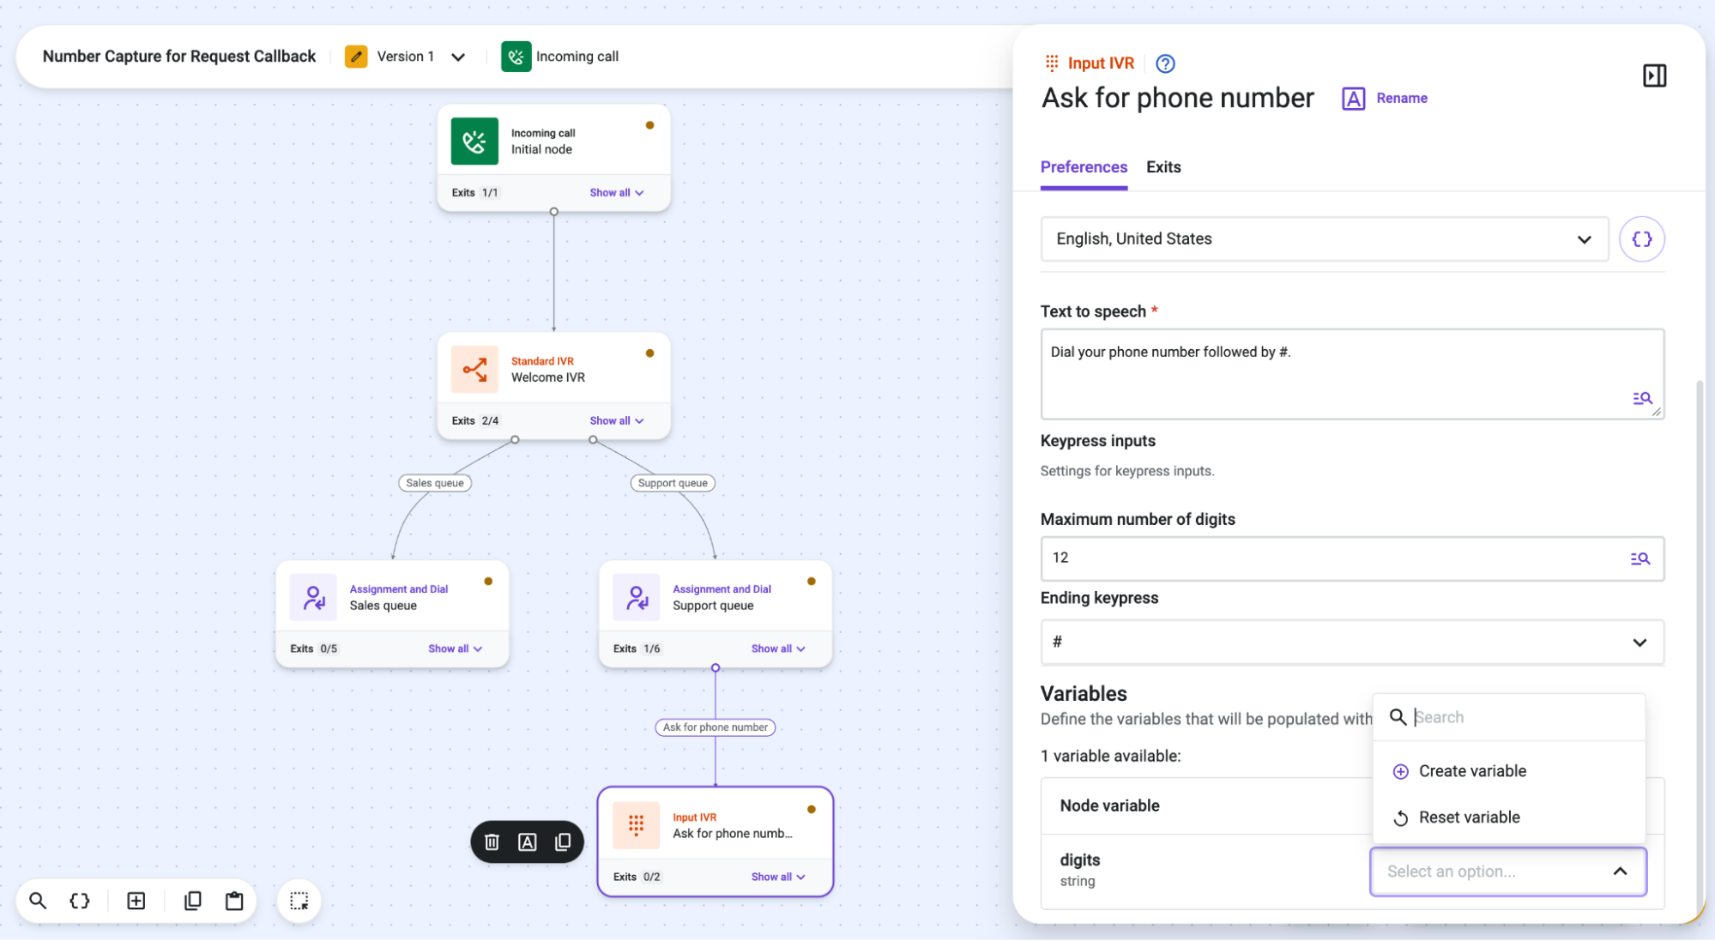The width and height of the screenshot is (1715, 941).
Task: Click the pencil edit icon next to Version 1
Action: coord(356,57)
